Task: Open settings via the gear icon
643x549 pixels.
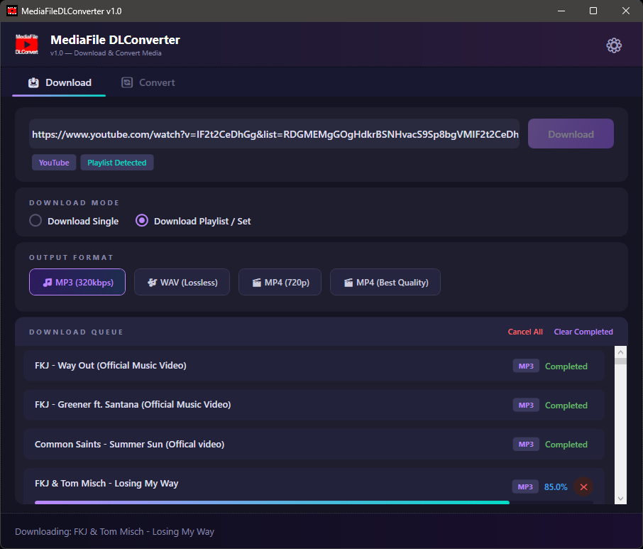Action: pos(613,45)
